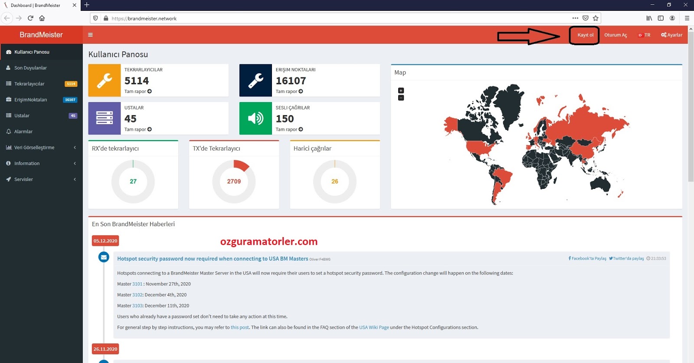Click the browser forward arrow
The image size is (694, 363).
19,18
